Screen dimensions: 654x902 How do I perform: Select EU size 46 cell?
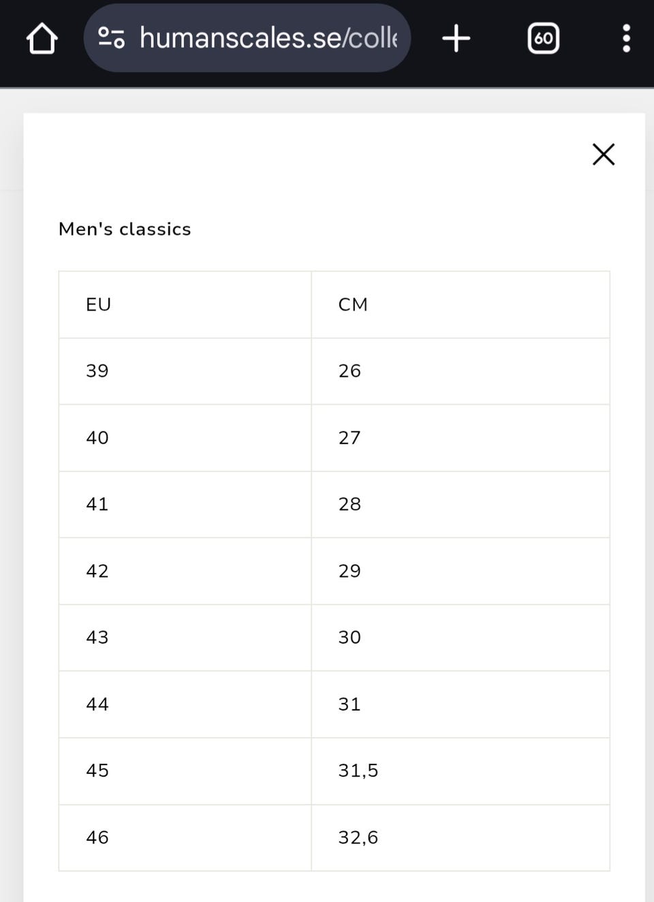click(x=97, y=837)
